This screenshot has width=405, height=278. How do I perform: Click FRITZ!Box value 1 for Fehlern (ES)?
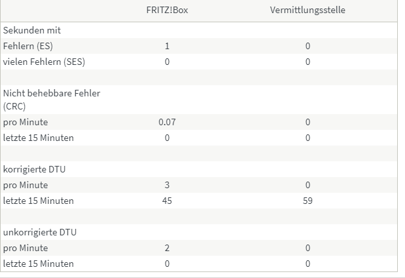pos(167,46)
